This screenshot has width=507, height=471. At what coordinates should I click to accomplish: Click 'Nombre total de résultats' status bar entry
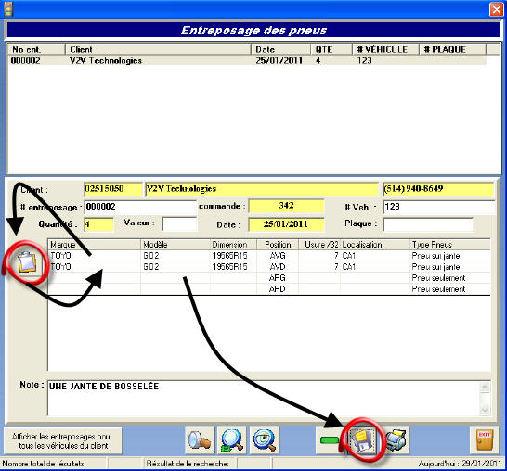coord(44,464)
